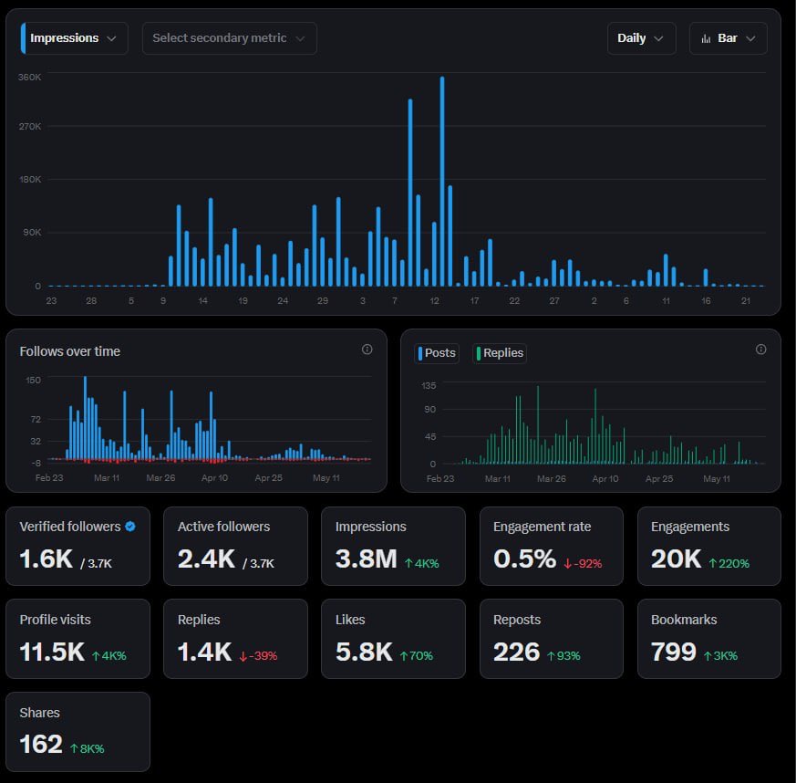This screenshot has height=783, width=796.
Task: Click the "Apr 25" label in follows chart
Action: tap(269, 478)
